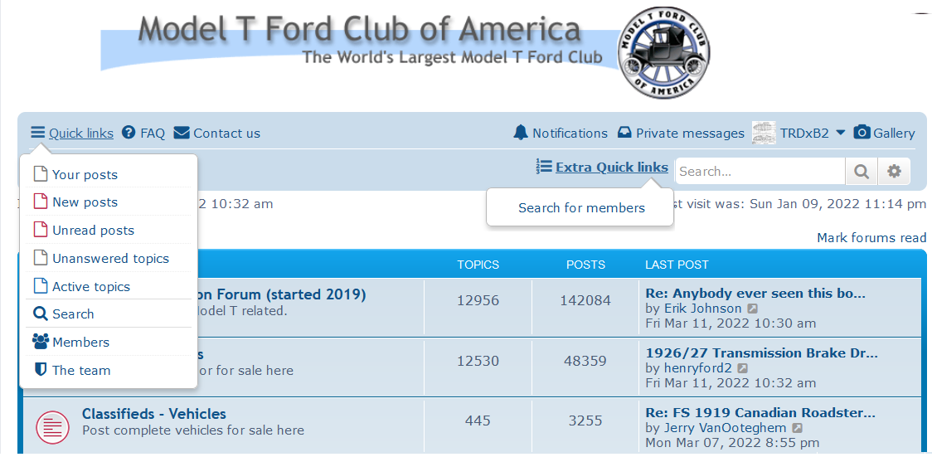Click the Classifieds - Vehicles forum icon
This screenshot has width=932, height=457.
coord(52,427)
